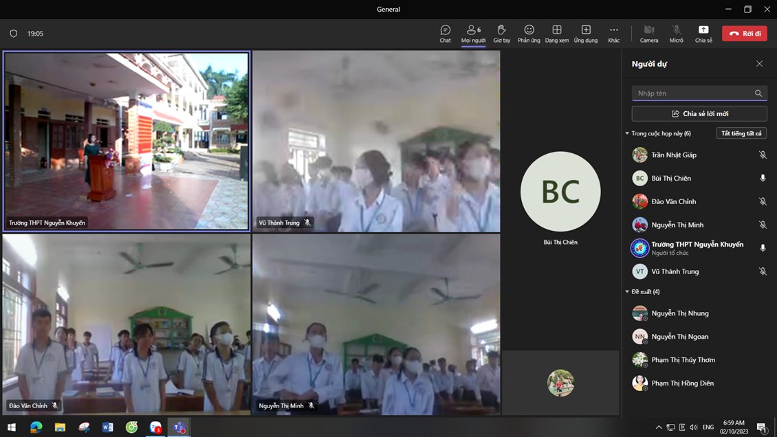This screenshot has width=777, height=437.
Task: Open Microsoft Teams in the taskbar
Action: (179, 427)
